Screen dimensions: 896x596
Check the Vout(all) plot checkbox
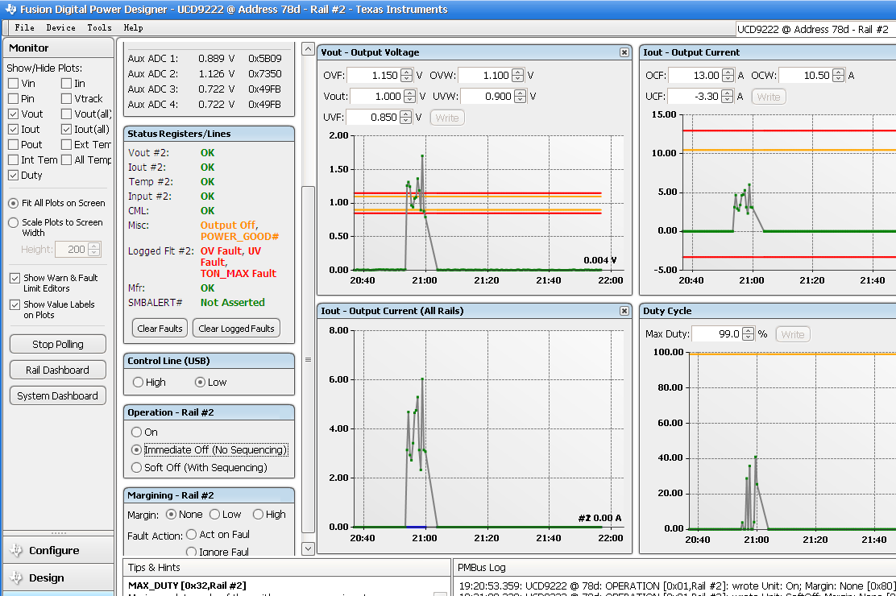tap(66, 114)
